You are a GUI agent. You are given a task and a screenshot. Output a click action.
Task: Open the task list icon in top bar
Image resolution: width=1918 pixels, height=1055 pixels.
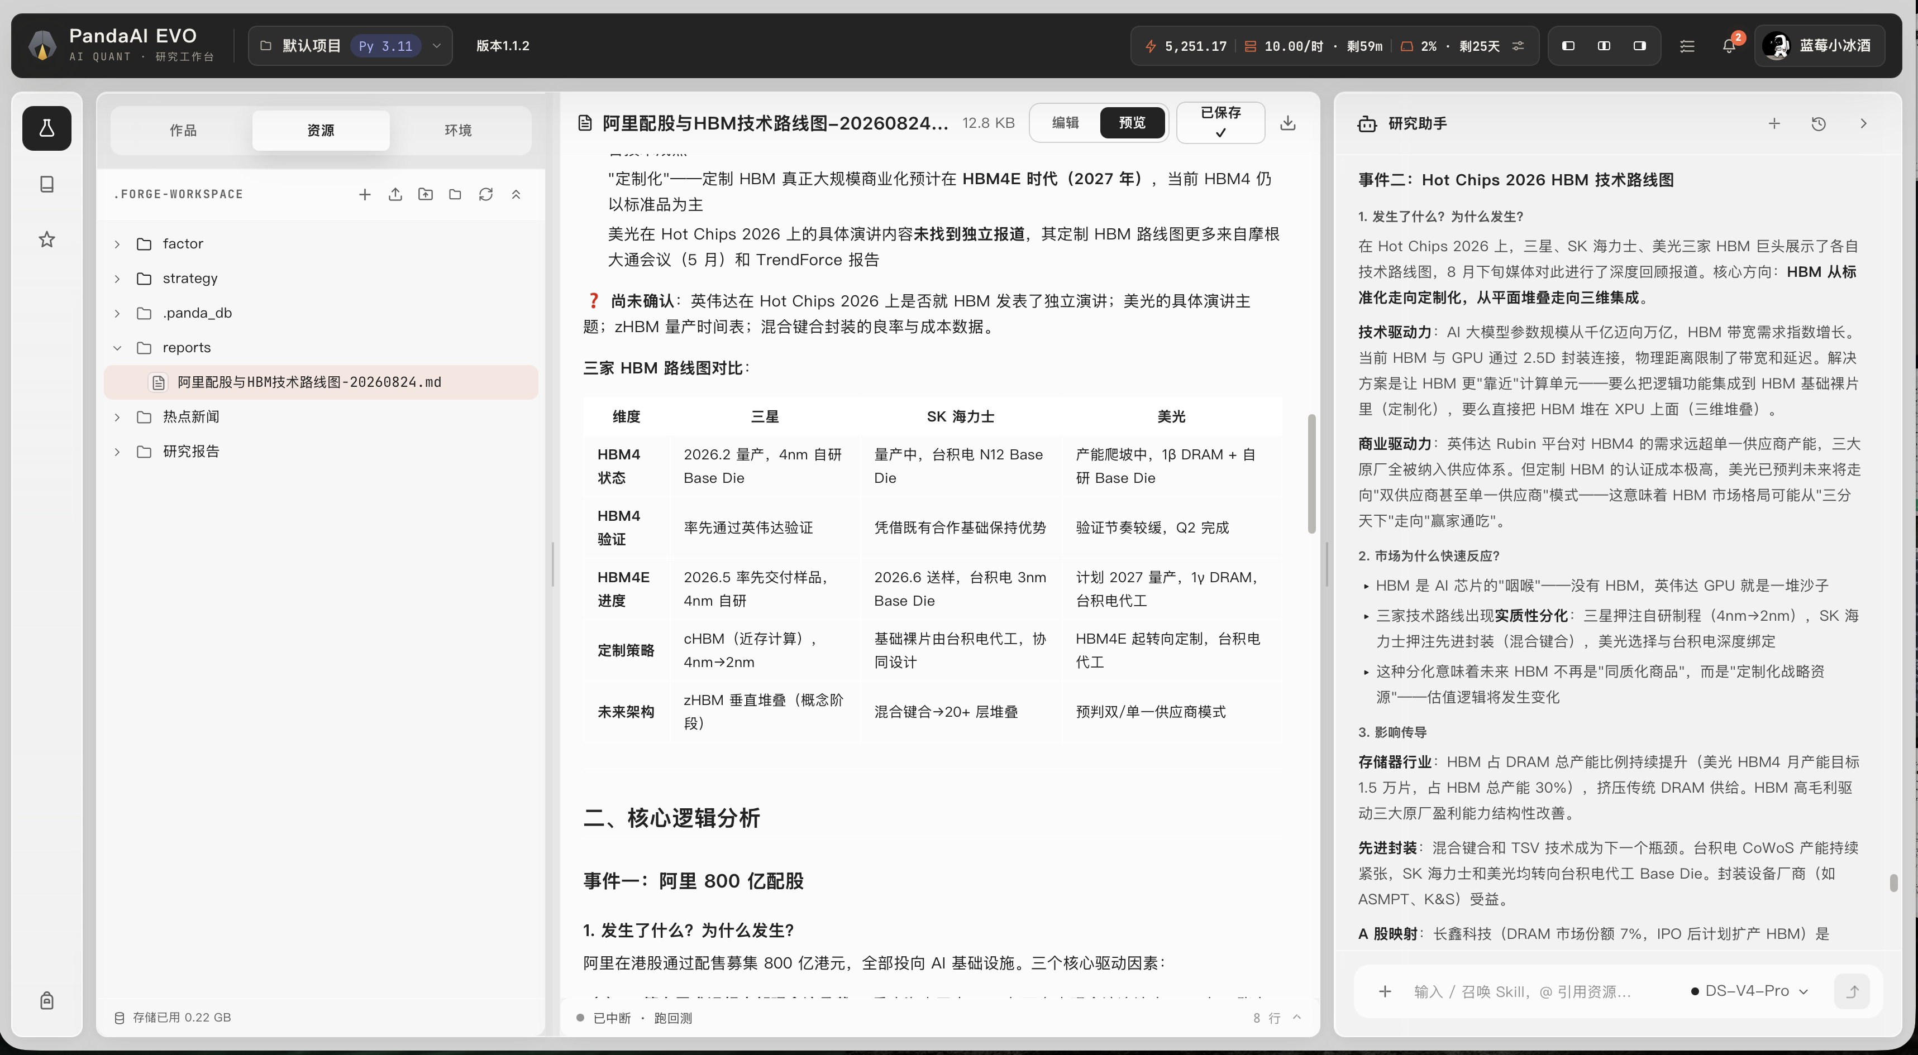tap(1687, 45)
